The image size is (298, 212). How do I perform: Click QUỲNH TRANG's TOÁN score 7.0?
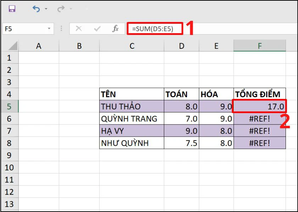pyautogui.click(x=182, y=118)
